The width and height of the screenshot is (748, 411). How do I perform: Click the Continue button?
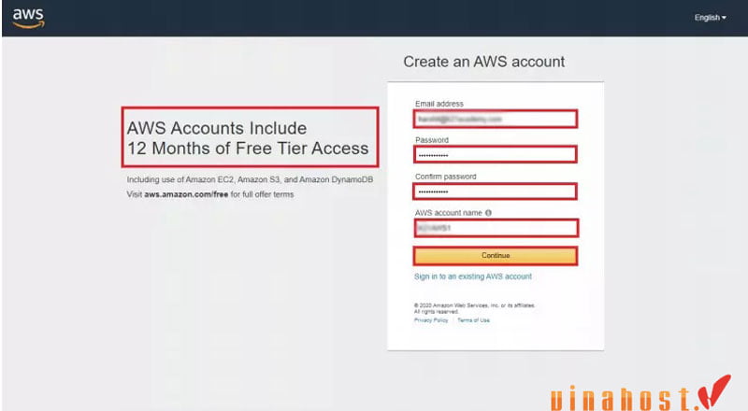pyautogui.click(x=496, y=256)
